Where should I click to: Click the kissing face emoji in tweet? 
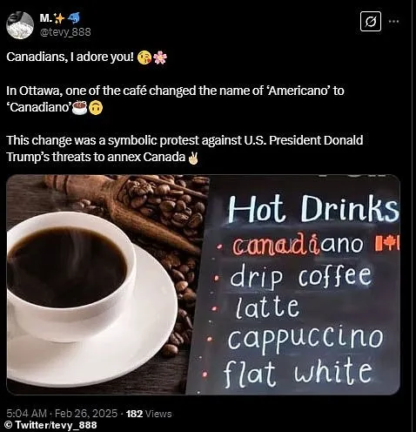pos(144,57)
